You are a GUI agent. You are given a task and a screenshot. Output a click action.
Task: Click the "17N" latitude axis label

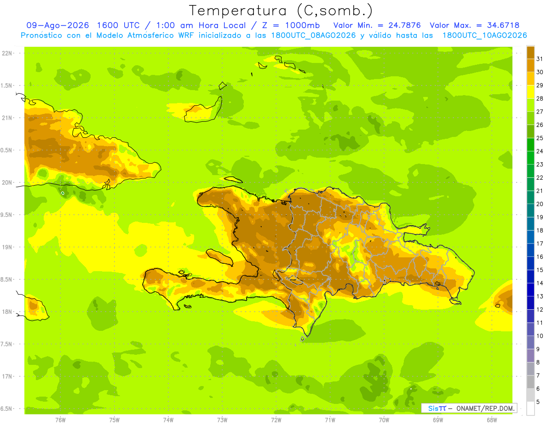coord(7,376)
